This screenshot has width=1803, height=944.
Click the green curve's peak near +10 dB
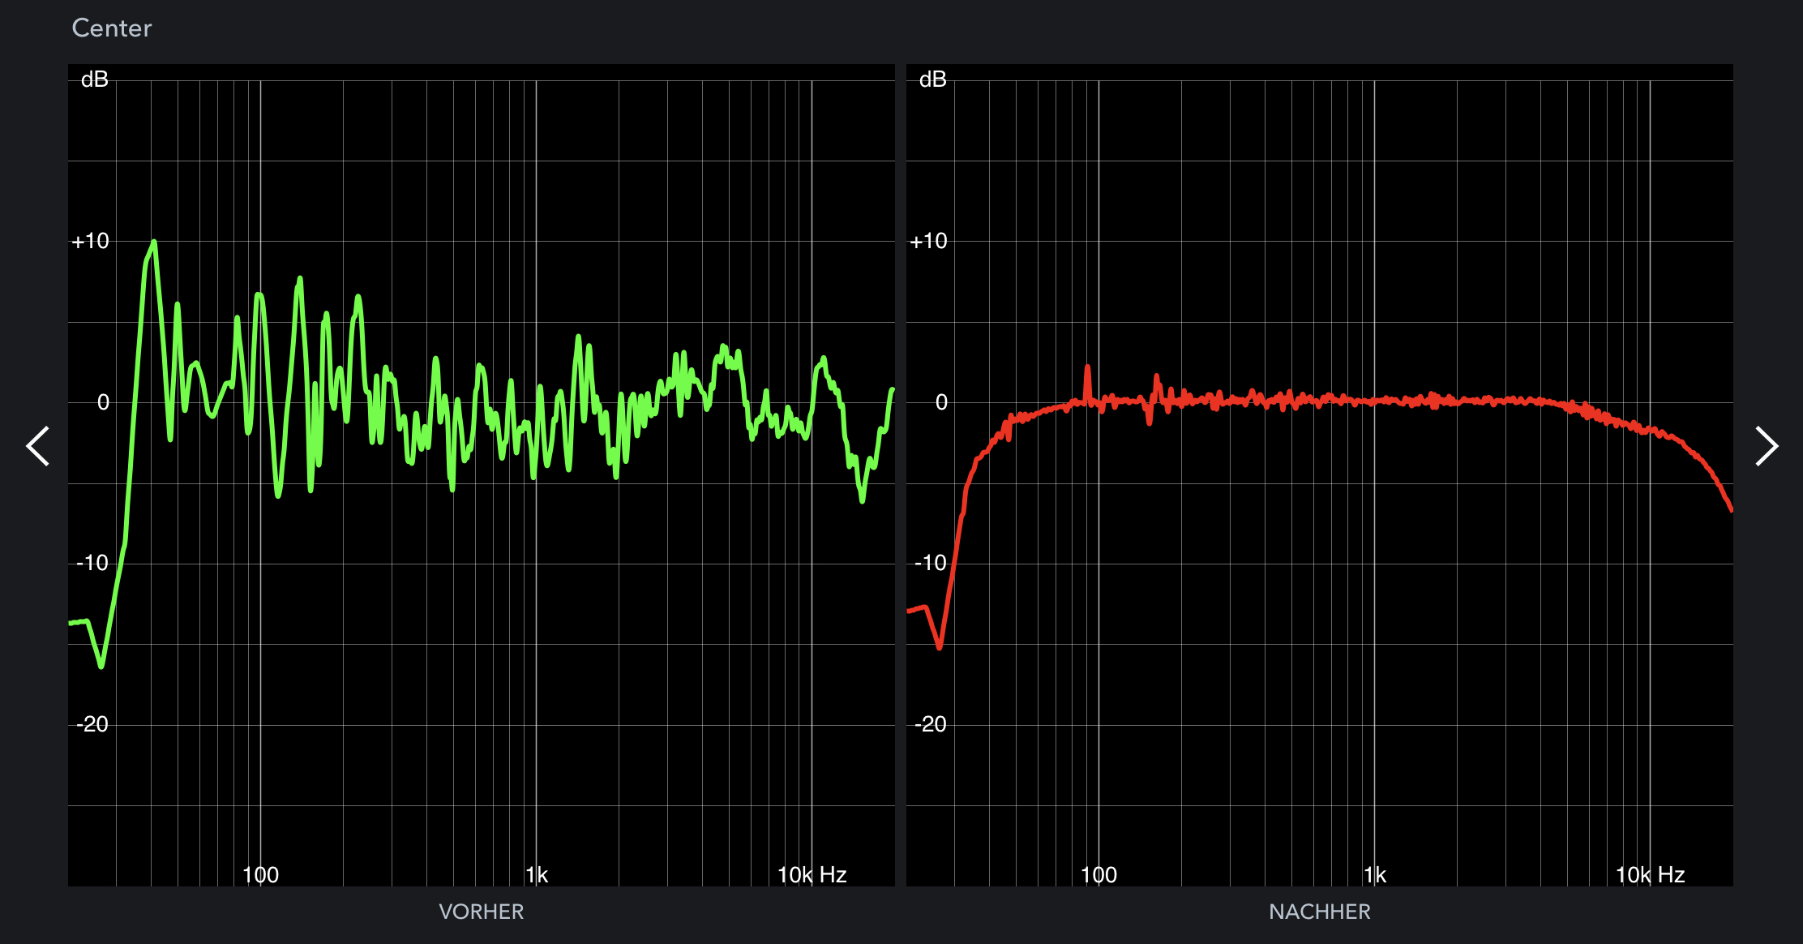point(153,242)
